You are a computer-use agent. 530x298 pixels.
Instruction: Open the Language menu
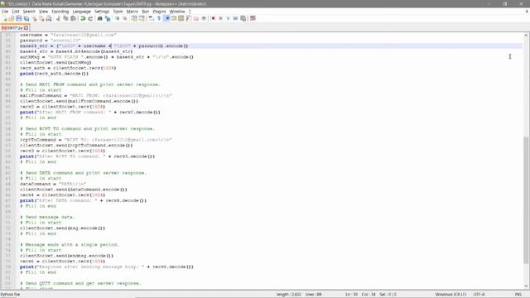point(81,11)
